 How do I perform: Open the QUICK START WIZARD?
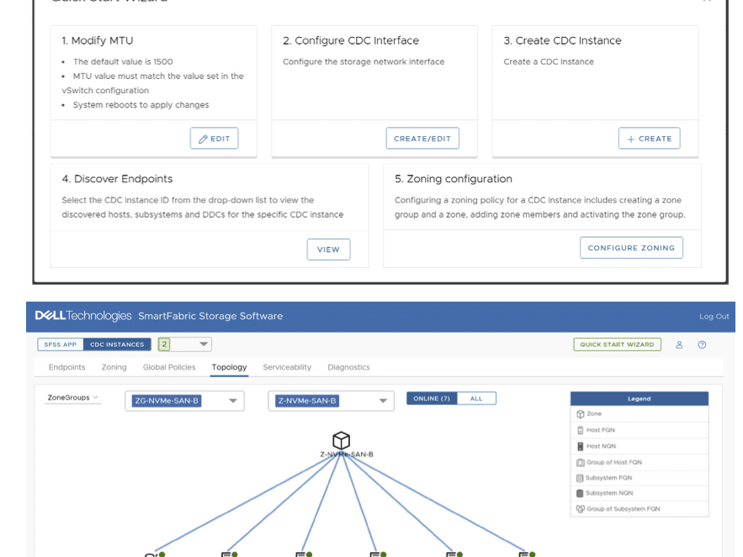617,344
